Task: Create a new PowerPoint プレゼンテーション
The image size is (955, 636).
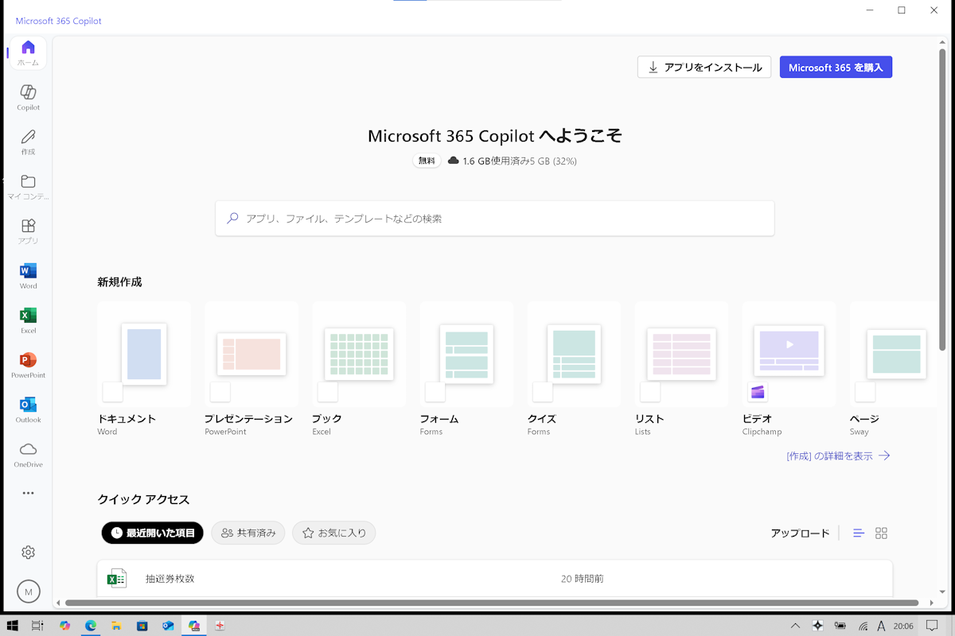Action: [x=251, y=369]
